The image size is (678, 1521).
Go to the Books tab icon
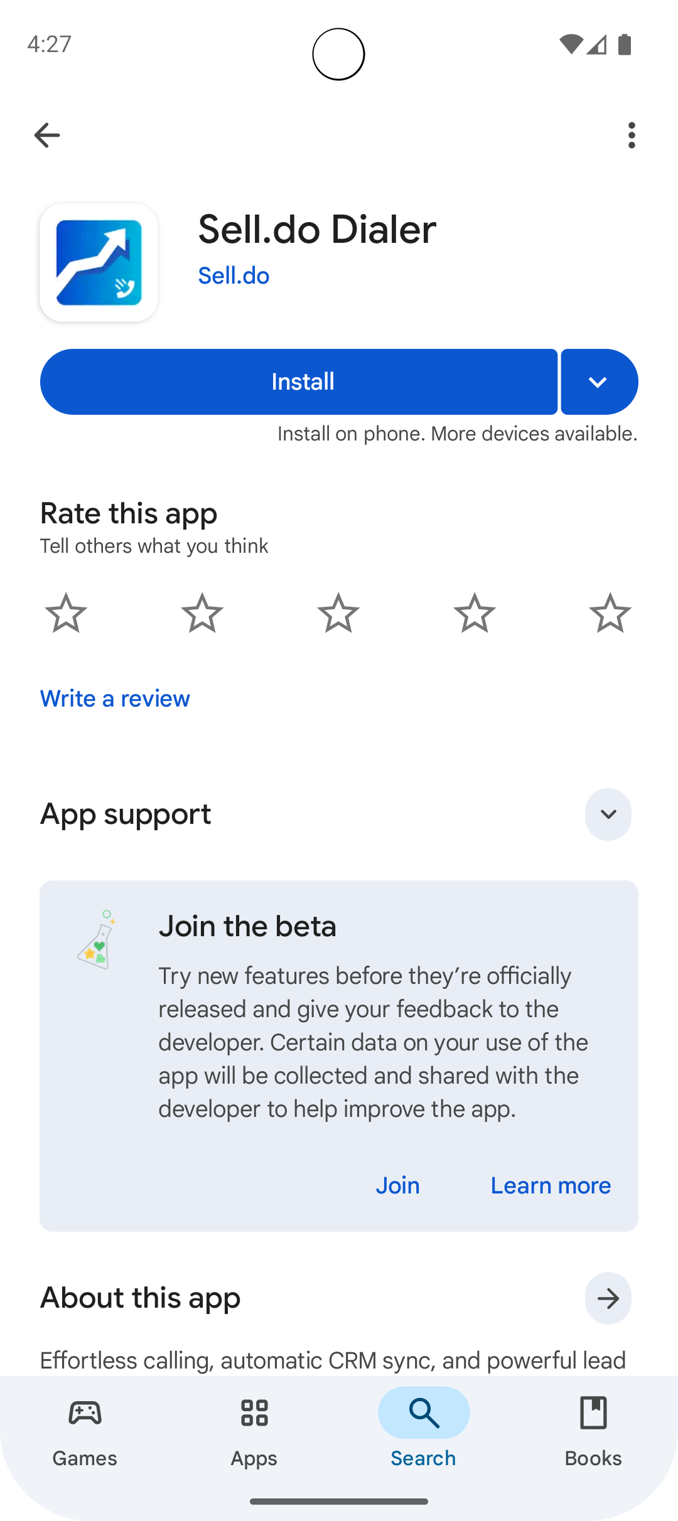593,1414
